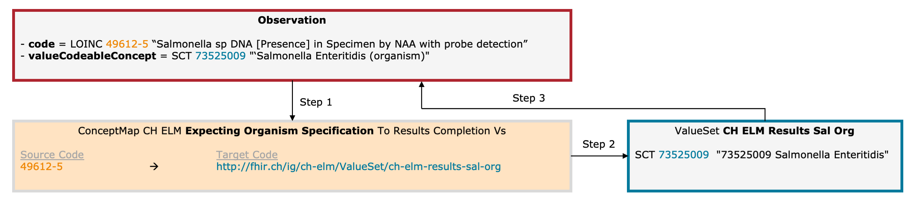Follow the ch-elm-results-sal-org ValueSet URL
Viewport: 917px width, 208px height.
pyautogui.click(x=358, y=166)
